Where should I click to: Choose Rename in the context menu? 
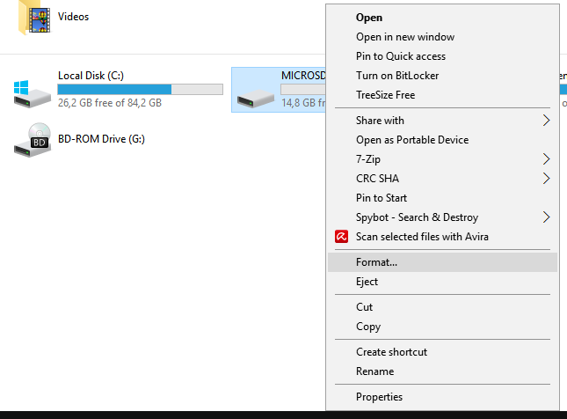click(x=374, y=371)
